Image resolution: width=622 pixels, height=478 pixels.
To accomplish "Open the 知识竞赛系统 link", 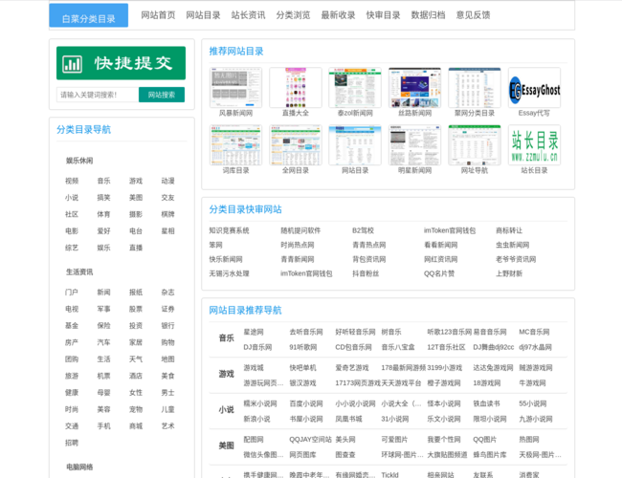I will 229,230.
